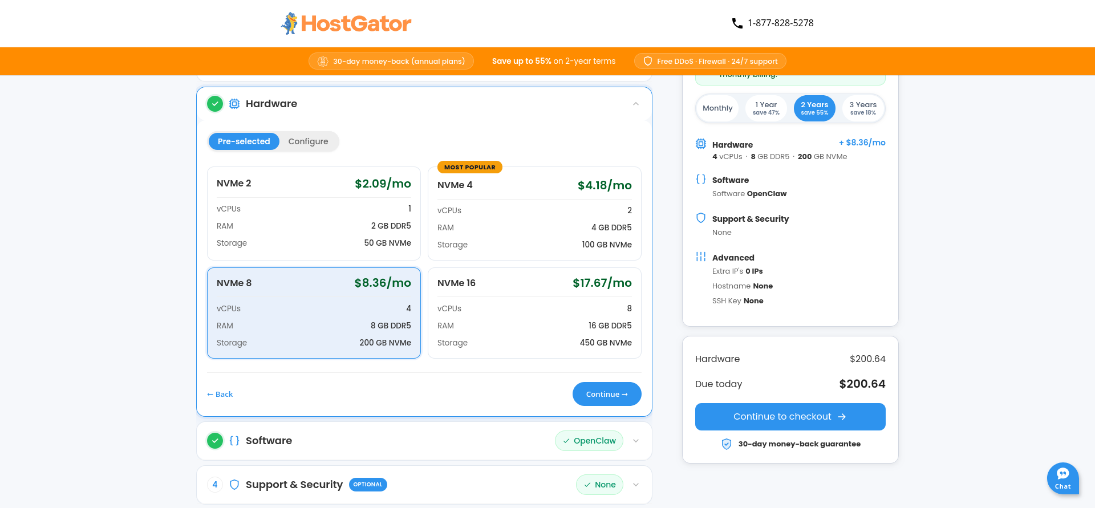Click Software OpenClaw in summary

(x=749, y=194)
